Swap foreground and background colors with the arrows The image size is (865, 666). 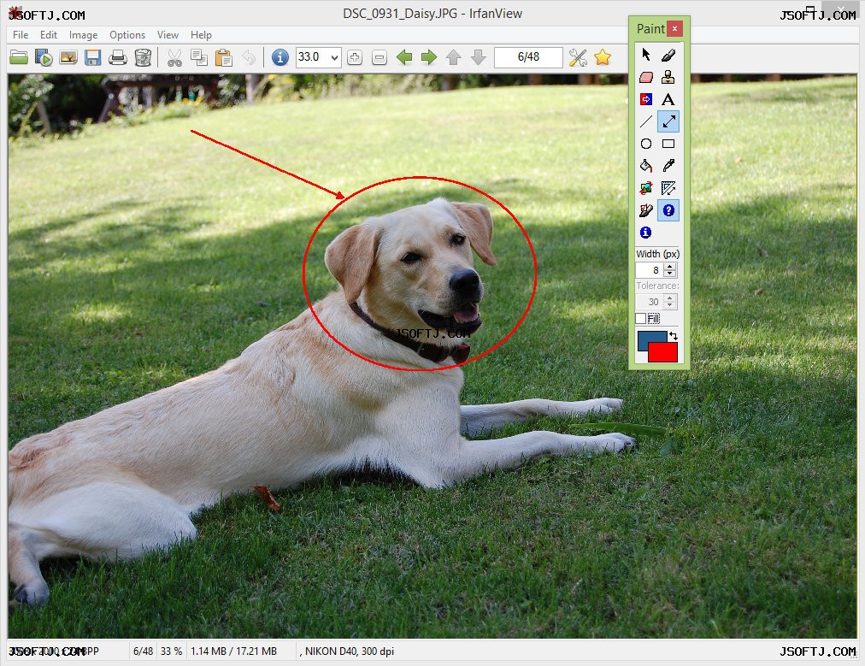[x=673, y=335]
